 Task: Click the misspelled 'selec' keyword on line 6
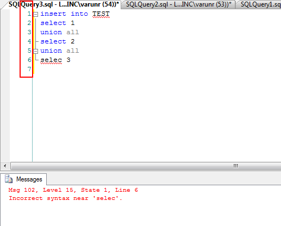click(51, 60)
